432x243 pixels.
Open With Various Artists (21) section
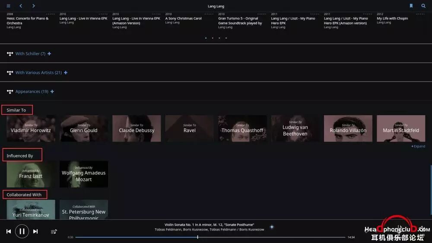pyautogui.click(x=38, y=73)
